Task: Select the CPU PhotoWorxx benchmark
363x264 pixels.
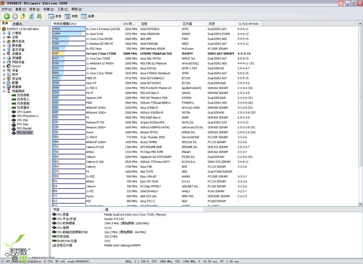Action: 28,116
